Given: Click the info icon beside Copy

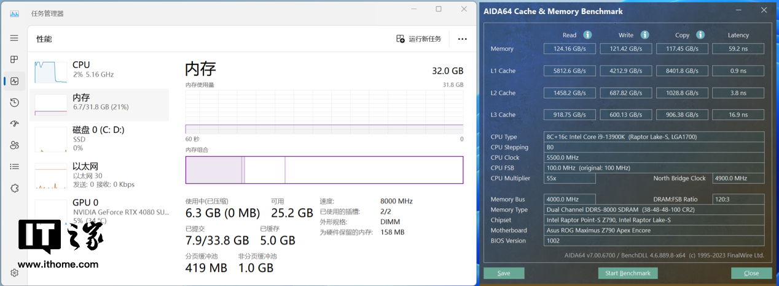Looking at the screenshot, I should click(700, 35).
